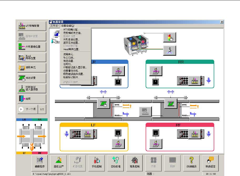This screenshot has height=176, width=240.
Task: Click blue width symbol above left conveyor
Action: click(x=103, y=92)
